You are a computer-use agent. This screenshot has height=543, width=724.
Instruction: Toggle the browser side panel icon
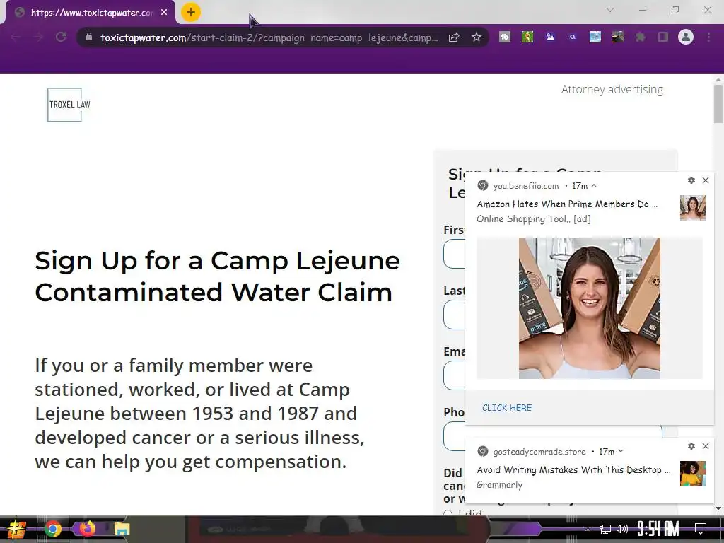[663, 37]
